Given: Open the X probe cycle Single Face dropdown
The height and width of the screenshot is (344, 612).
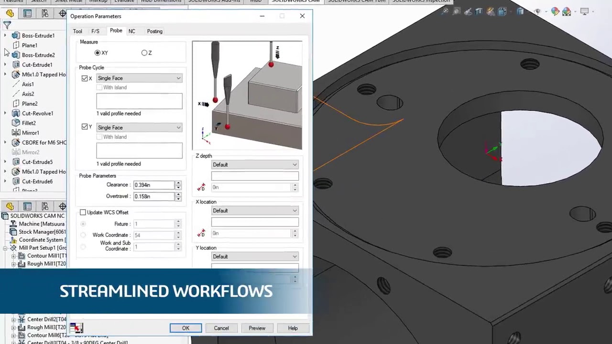Looking at the screenshot, I should pyautogui.click(x=139, y=78).
